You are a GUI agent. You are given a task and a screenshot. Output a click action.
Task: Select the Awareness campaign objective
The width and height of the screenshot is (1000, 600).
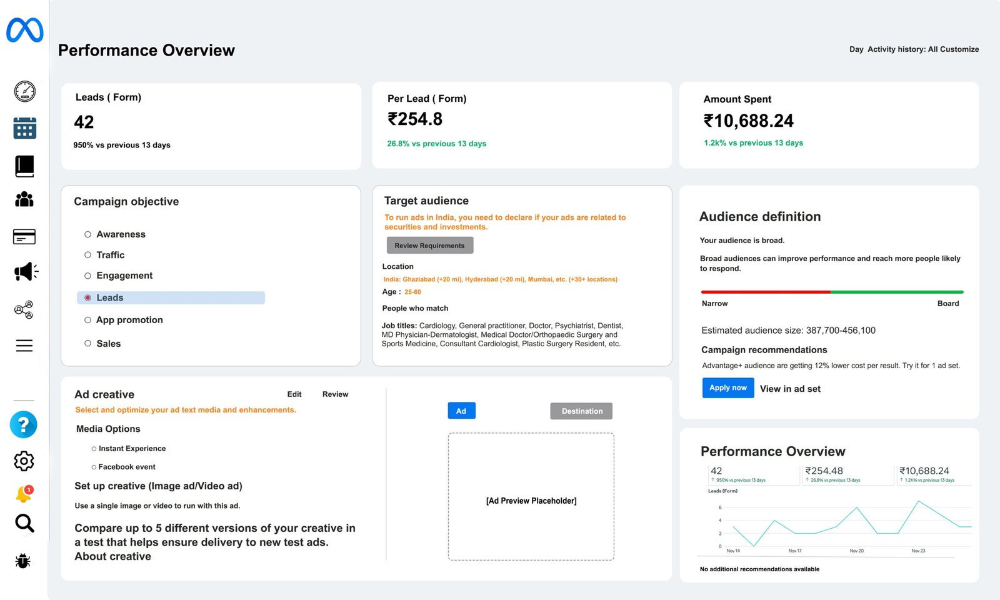pos(88,234)
